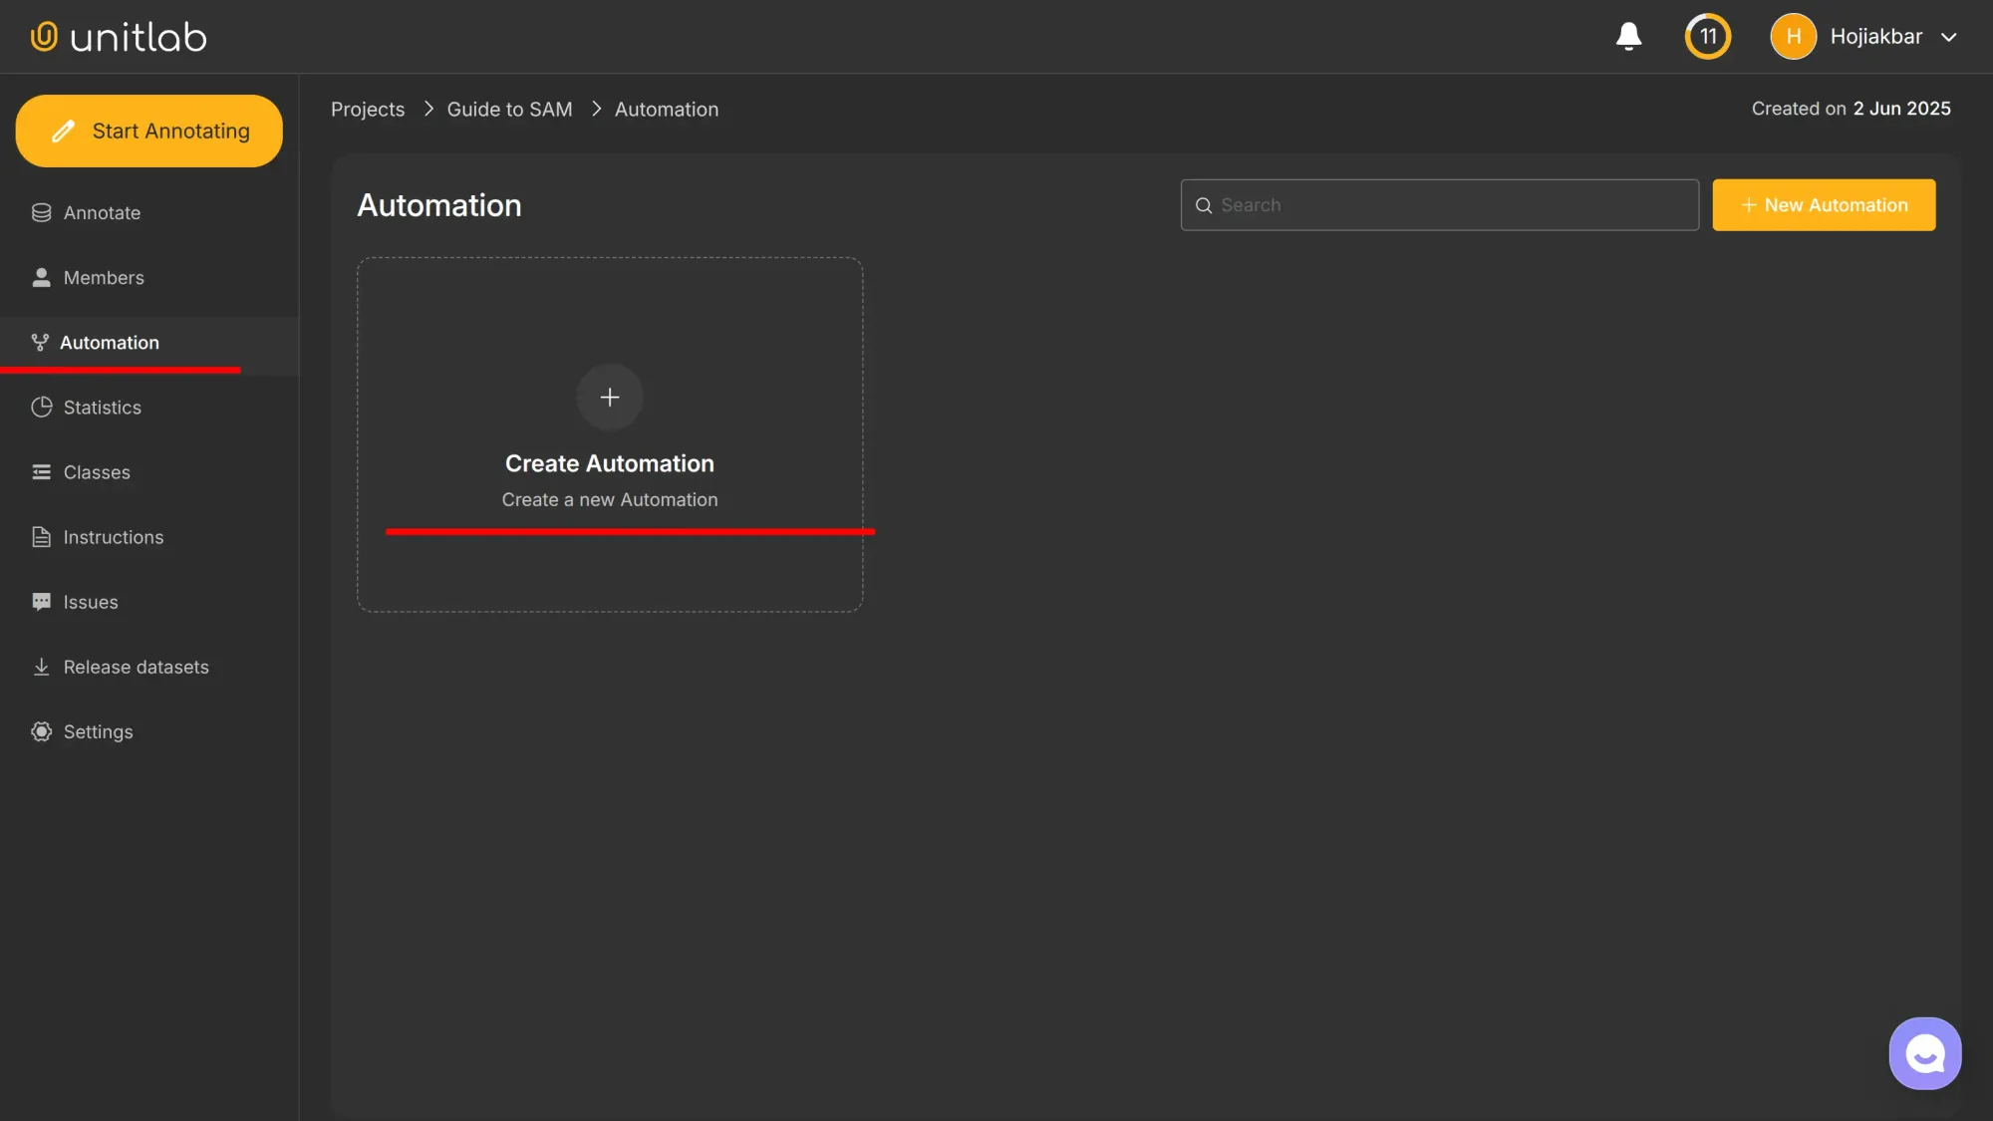The width and height of the screenshot is (1993, 1121).
Task: Open Release datasets
Action: click(136, 666)
